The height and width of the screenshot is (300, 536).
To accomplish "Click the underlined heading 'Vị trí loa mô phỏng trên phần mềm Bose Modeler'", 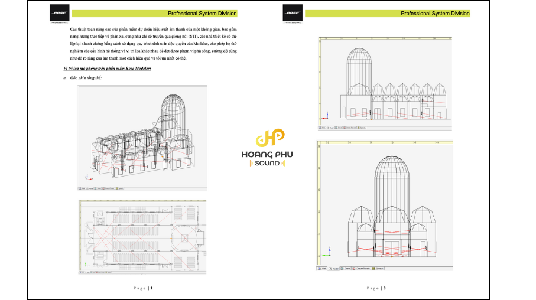I will [x=107, y=69].
